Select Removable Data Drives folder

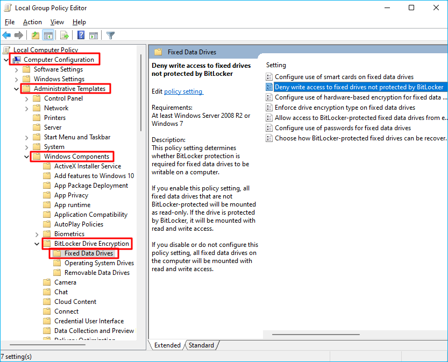[97, 273]
